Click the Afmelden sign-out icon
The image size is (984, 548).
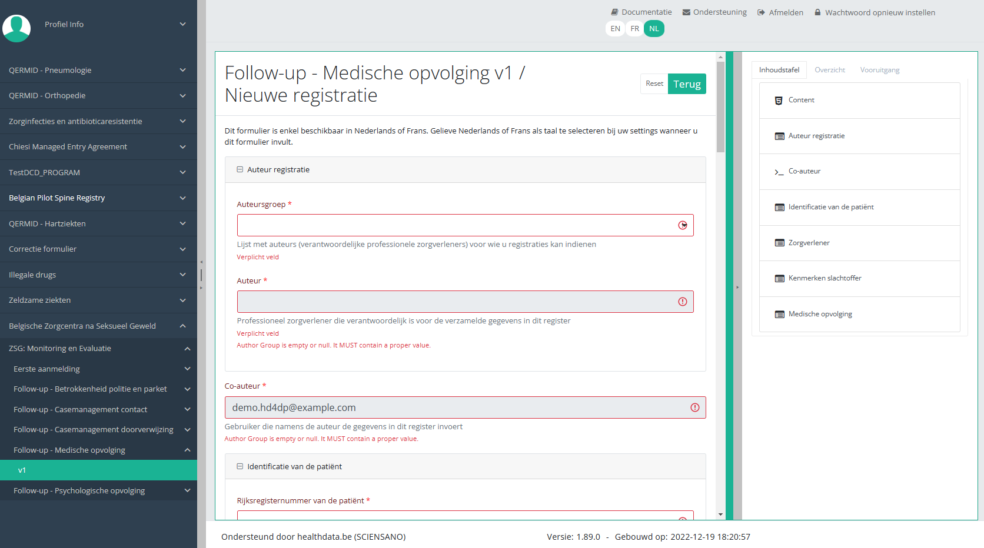(x=761, y=12)
